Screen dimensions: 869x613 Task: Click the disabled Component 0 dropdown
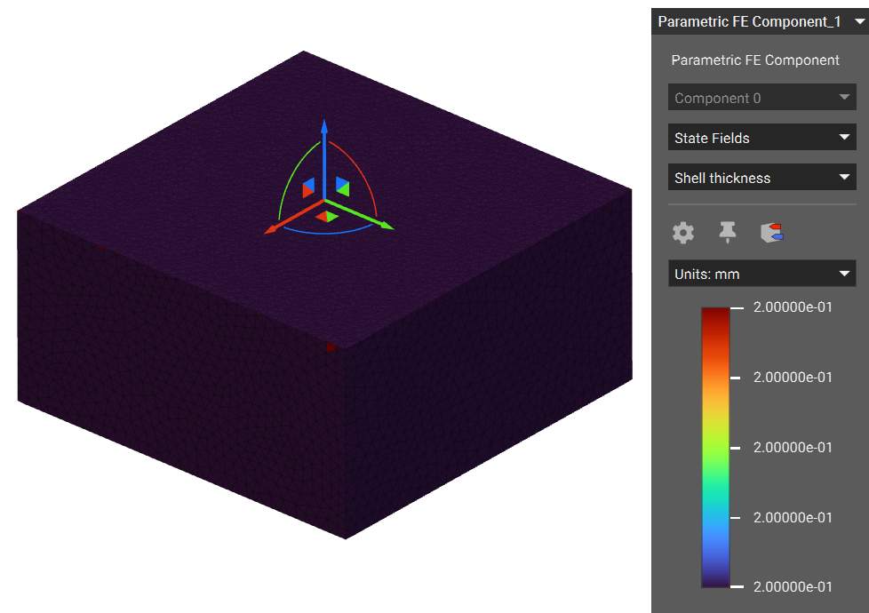pyautogui.click(x=761, y=98)
